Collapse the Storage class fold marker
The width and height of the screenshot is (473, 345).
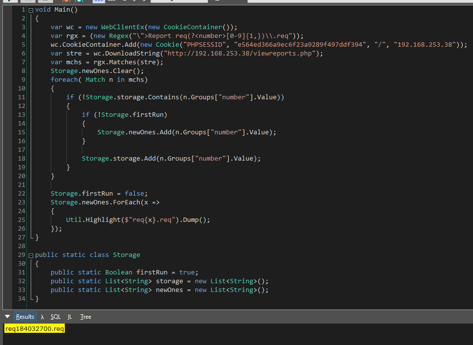pyautogui.click(x=31, y=255)
